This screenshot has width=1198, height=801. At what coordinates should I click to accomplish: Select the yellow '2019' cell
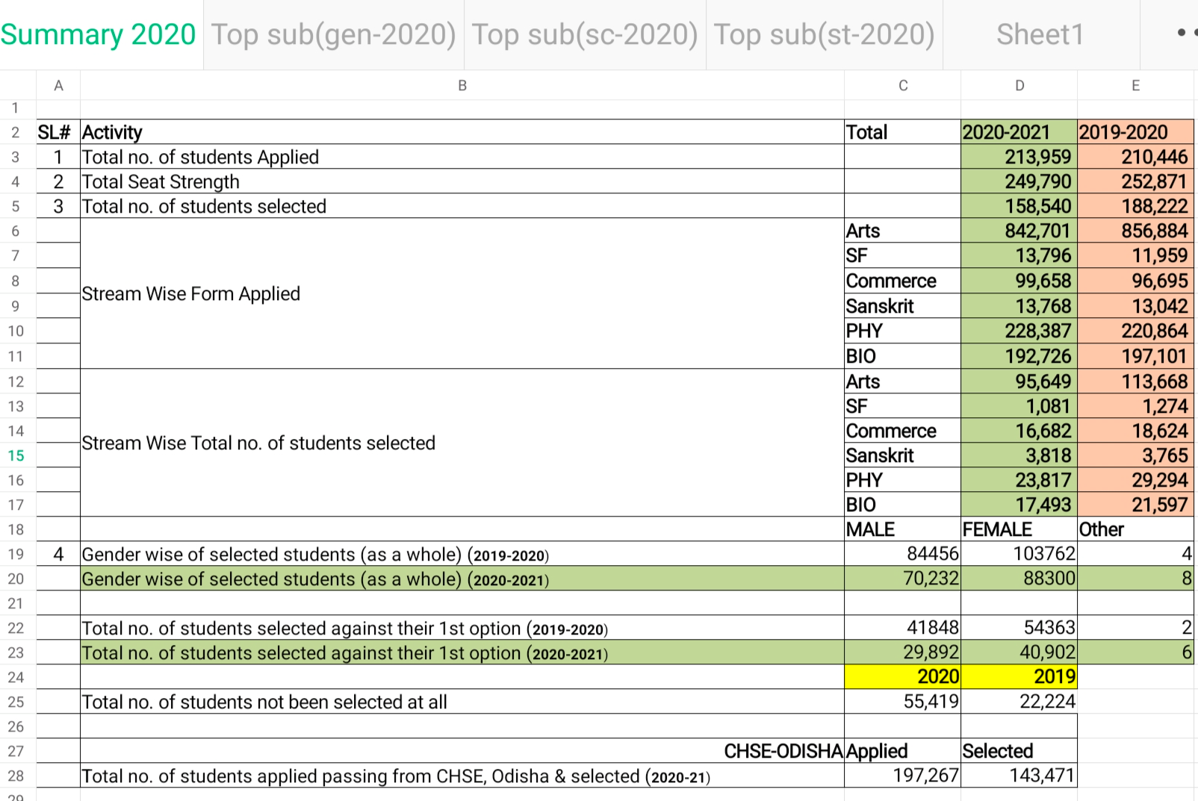click(1019, 677)
